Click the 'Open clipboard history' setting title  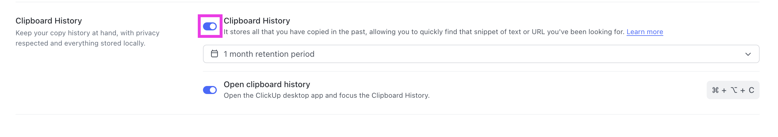[267, 85]
